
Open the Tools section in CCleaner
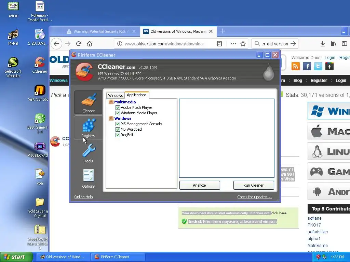[89, 153]
